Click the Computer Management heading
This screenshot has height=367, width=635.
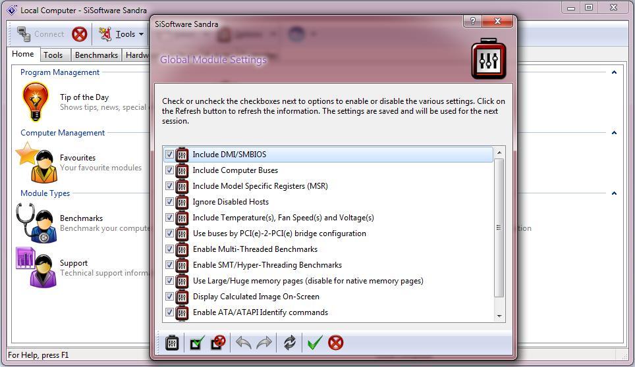click(x=63, y=133)
